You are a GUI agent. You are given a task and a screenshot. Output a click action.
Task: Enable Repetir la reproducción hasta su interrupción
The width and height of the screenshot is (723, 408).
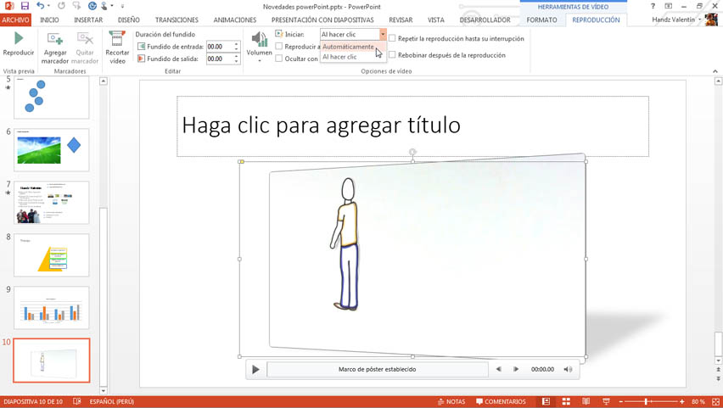pyautogui.click(x=392, y=38)
